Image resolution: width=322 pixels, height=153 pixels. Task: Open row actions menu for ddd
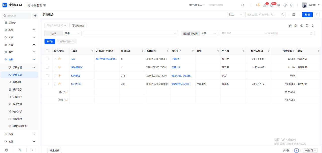click(x=56, y=59)
